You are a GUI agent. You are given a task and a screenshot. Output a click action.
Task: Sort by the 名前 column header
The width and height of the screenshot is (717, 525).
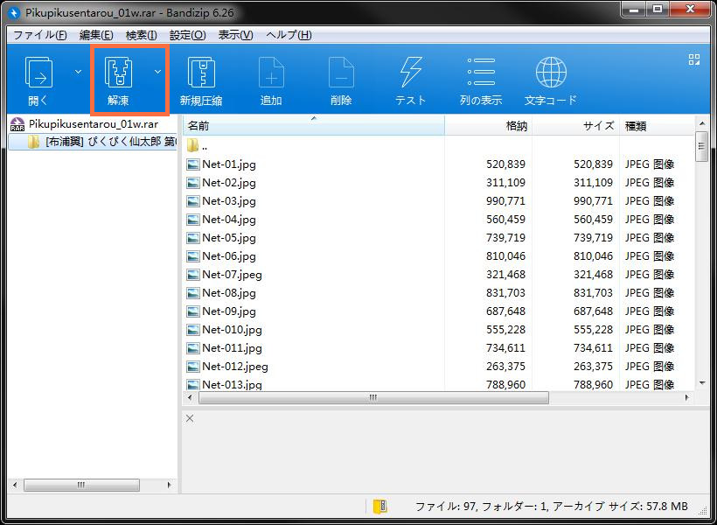click(311, 126)
